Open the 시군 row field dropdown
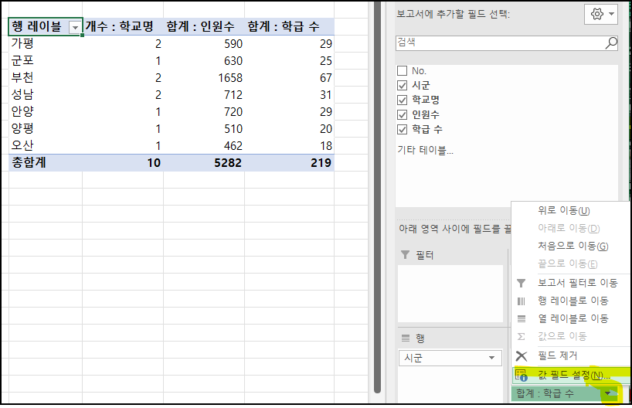The height and width of the screenshot is (408, 632). 491,358
